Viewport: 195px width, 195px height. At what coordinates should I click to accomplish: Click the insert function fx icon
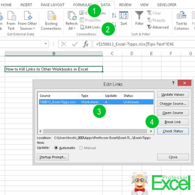(x=86, y=44)
